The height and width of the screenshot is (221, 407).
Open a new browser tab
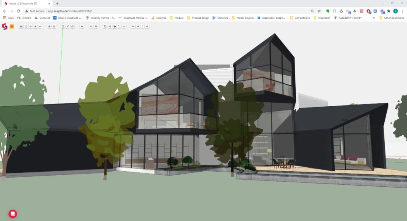pos(57,3)
